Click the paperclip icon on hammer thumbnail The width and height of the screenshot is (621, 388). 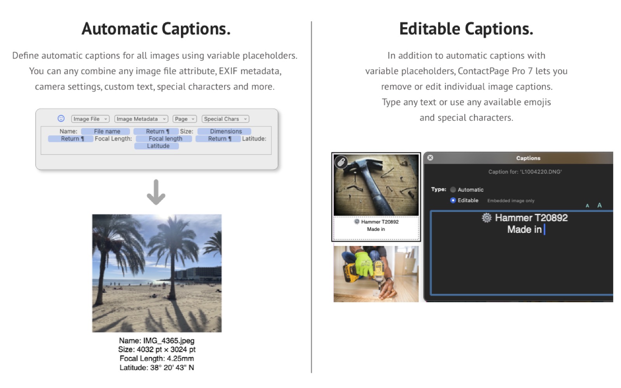[341, 162]
